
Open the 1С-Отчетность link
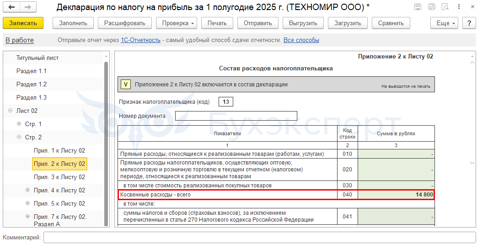coord(140,40)
